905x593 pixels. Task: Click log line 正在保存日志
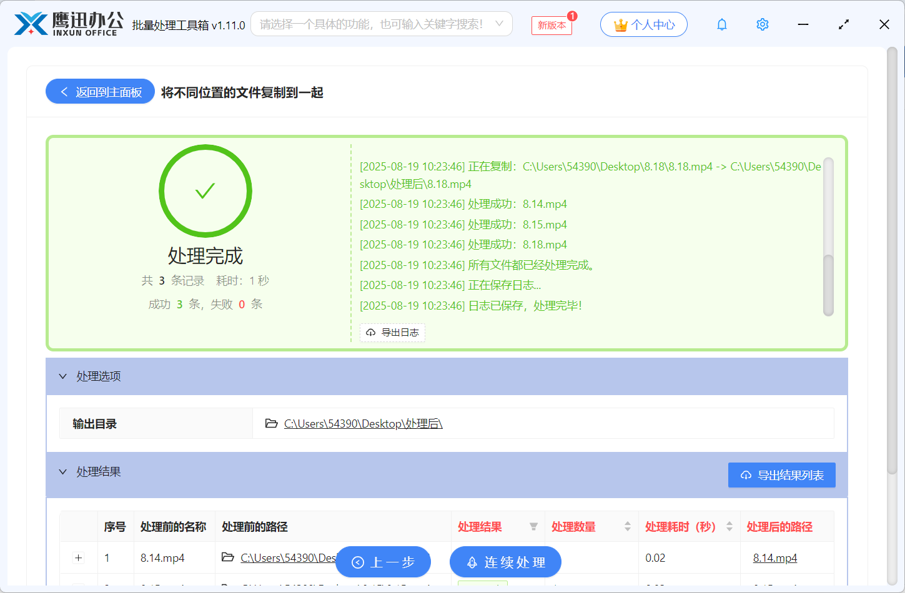pos(450,285)
